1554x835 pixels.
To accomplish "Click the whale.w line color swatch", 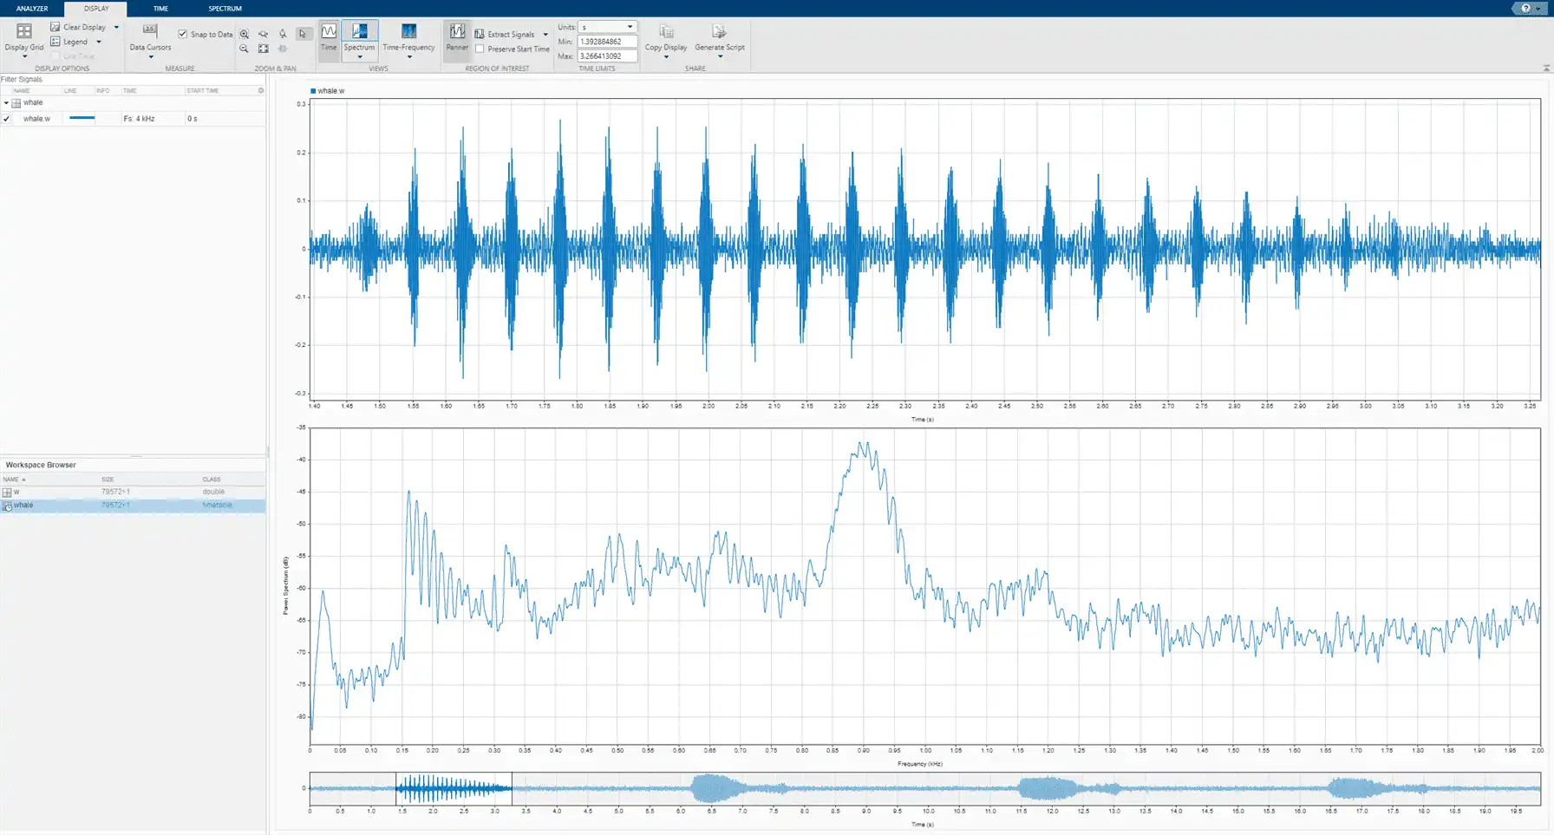I will pyautogui.click(x=82, y=118).
